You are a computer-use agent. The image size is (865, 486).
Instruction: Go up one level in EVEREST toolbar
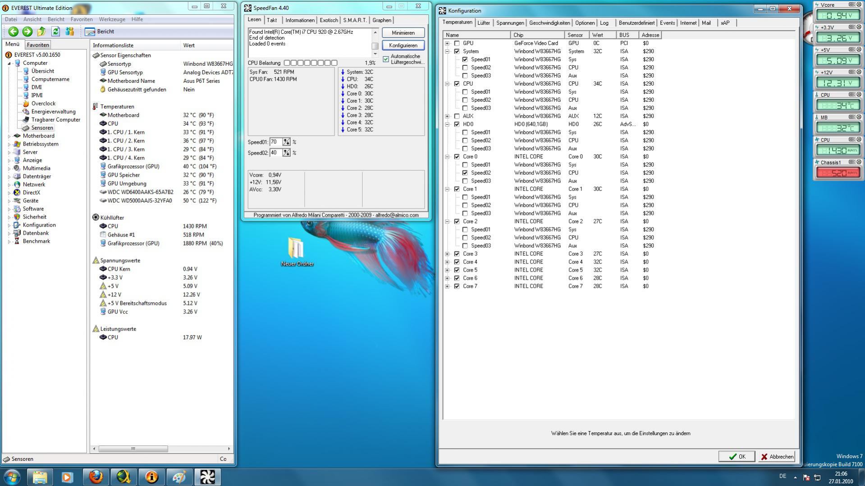41,32
